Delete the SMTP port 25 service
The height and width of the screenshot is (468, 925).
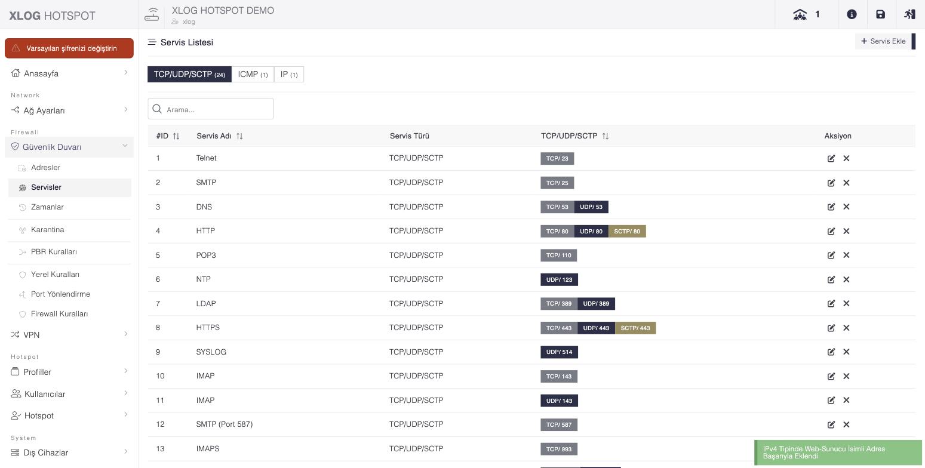(846, 183)
